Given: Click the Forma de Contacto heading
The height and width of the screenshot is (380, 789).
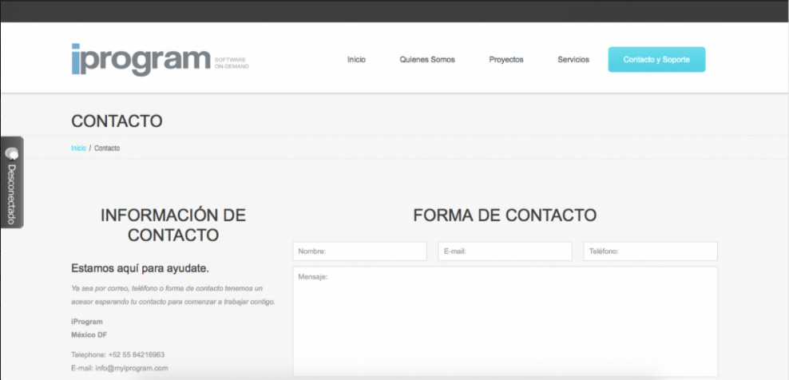Looking at the screenshot, I should coord(505,215).
